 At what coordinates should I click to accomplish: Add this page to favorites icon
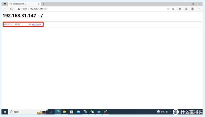pyautogui.click(x=173, y=9)
